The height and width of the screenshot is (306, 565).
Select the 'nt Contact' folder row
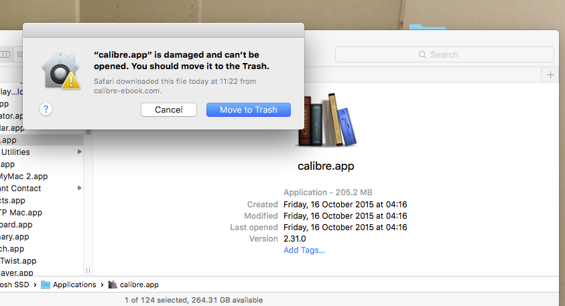pyautogui.click(x=42, y=188)
